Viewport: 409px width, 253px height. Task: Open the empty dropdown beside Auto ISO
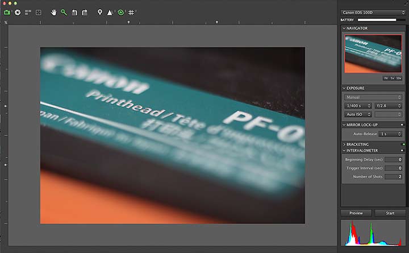tap(388, 114)
